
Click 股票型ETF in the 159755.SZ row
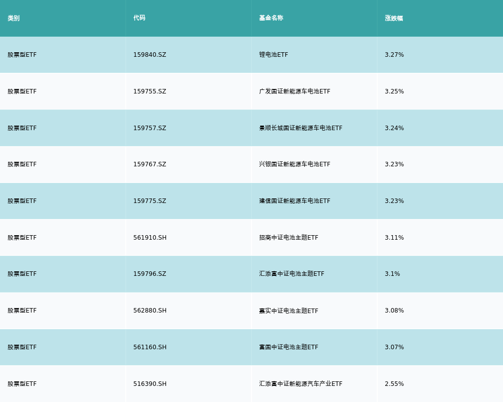coord(22,91)
